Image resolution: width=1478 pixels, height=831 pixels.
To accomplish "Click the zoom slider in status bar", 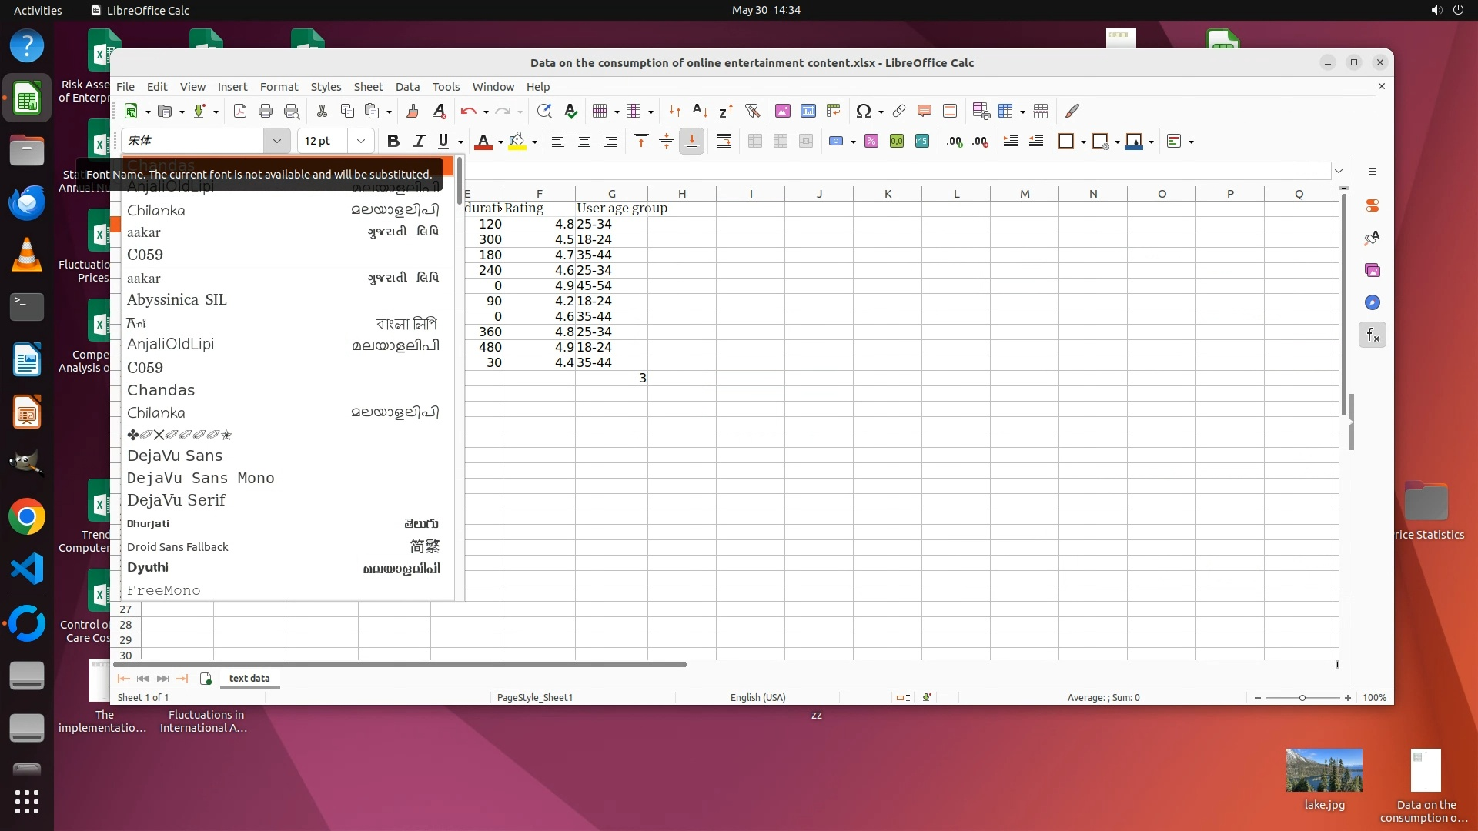I will click(x=1302, y=697).
